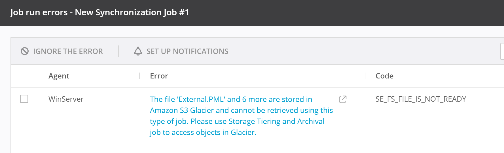The height and width of the screenshot is (153, 504).
Task: Click the blank header cell above the checkbox
Action: pyautogui.click(x=24, y=76)
